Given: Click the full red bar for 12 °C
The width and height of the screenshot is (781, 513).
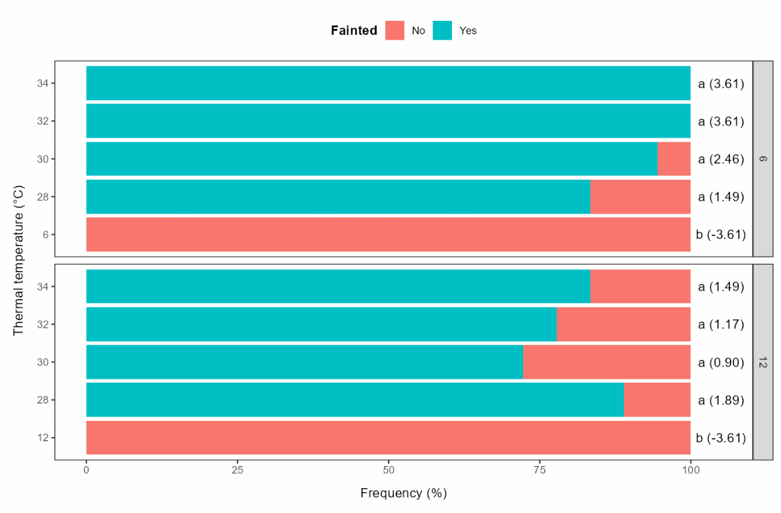Looking at the screenshot, I should click(388, 438).
